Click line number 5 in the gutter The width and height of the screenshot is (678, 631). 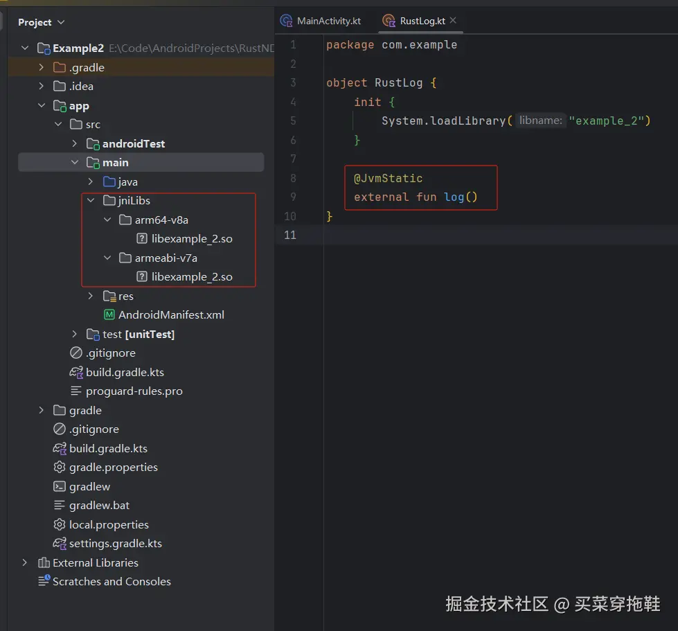[293, 121]
